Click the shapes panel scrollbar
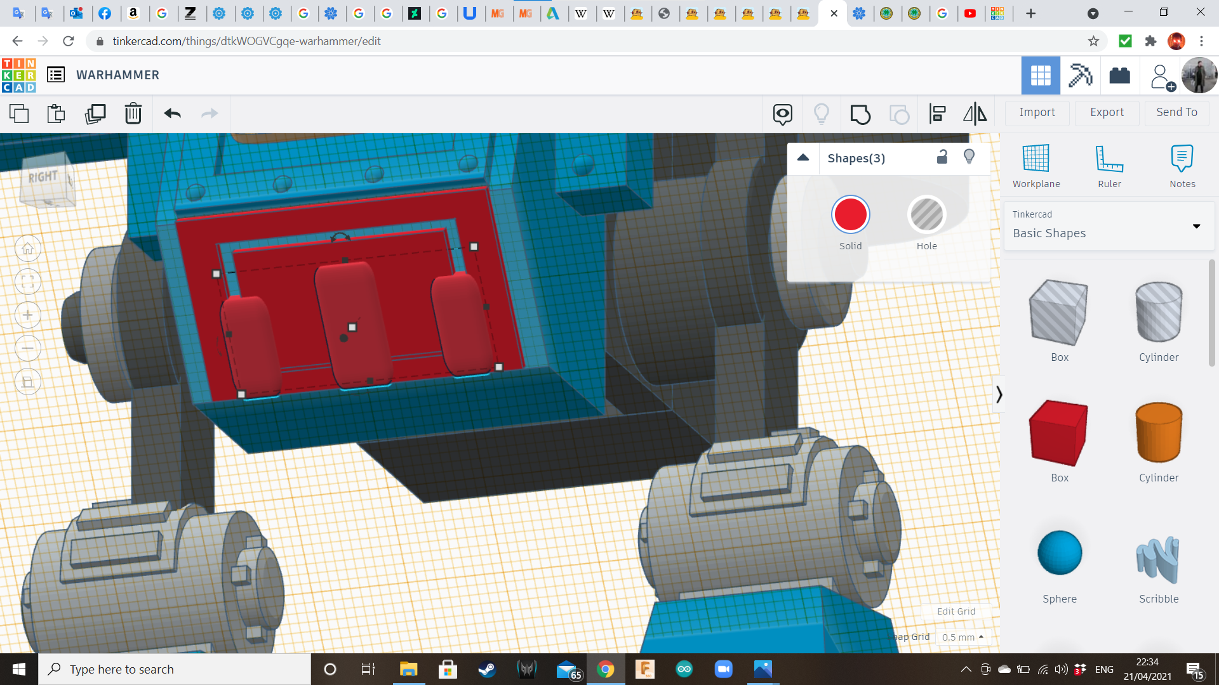The width and height of the screenshot is (1219, 685). pos(1212,313)
